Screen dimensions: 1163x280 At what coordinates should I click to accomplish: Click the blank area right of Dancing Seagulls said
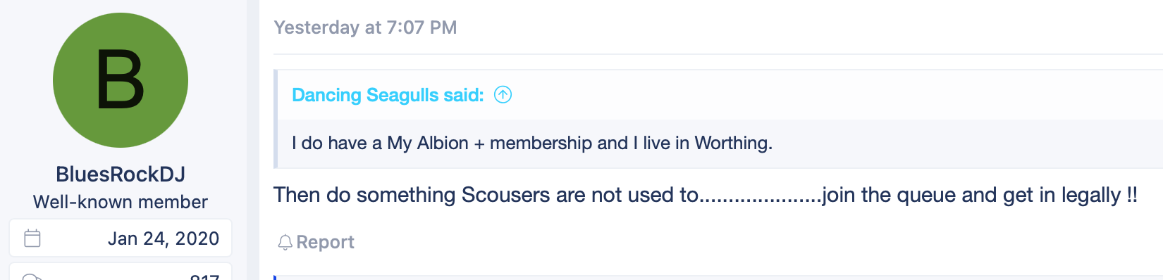point(832,95)
